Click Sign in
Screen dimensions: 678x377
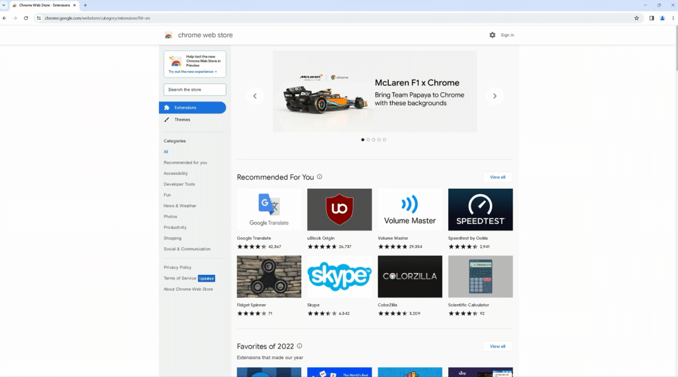507,35
